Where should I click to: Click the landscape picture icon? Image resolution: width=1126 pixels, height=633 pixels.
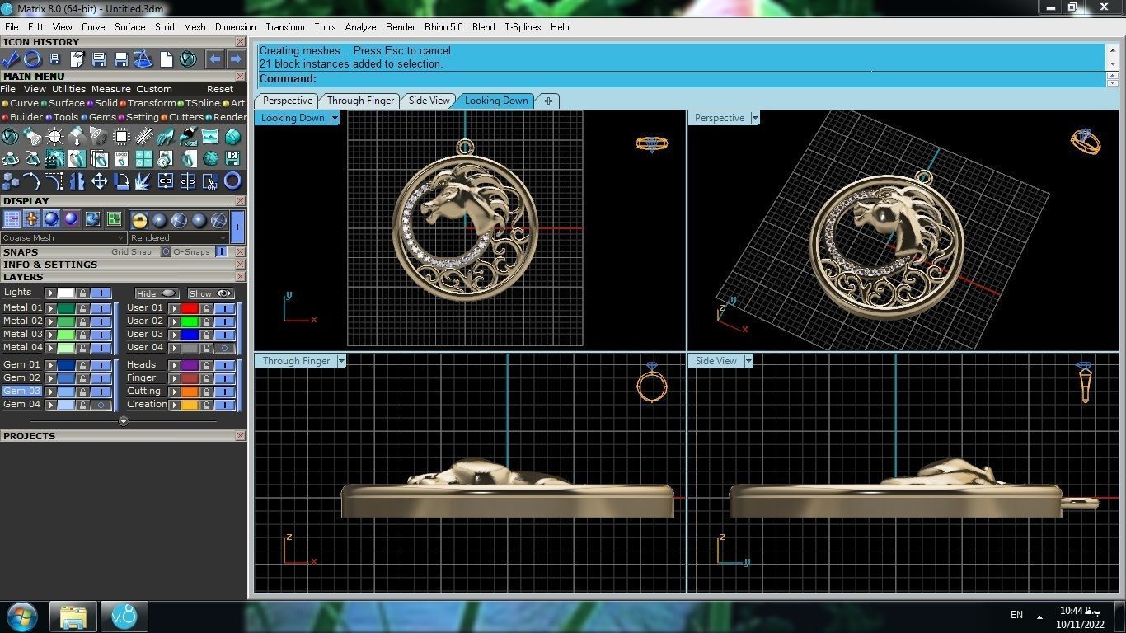(210, 137)
